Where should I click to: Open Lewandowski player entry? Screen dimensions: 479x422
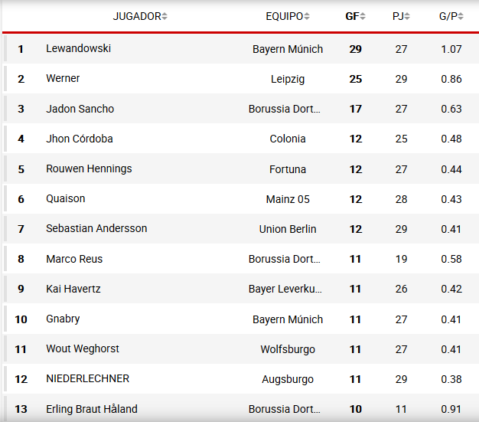(x=78, y=48)
